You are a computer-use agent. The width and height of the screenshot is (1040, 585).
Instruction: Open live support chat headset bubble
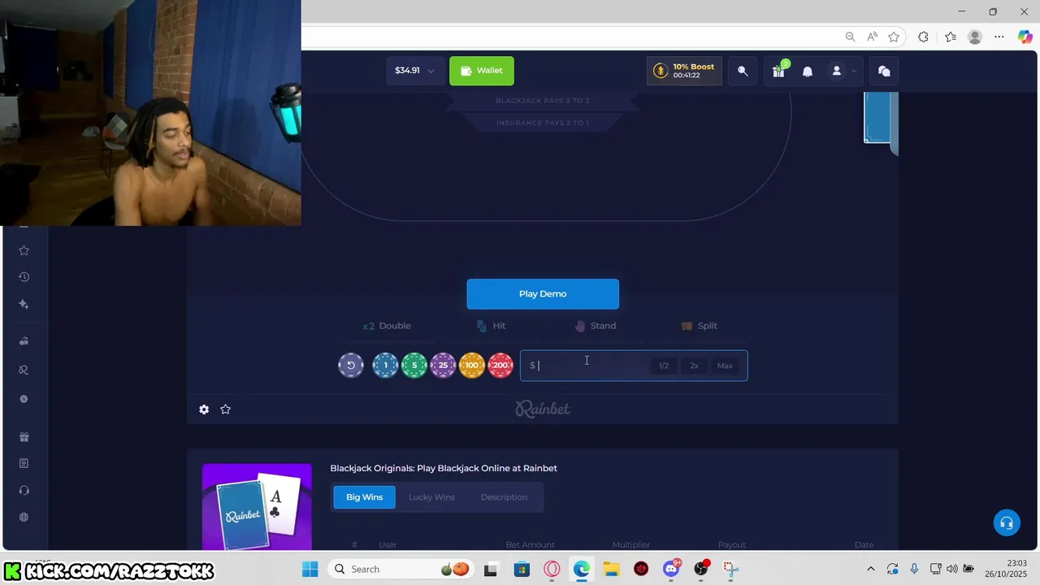coord(1007,522)
